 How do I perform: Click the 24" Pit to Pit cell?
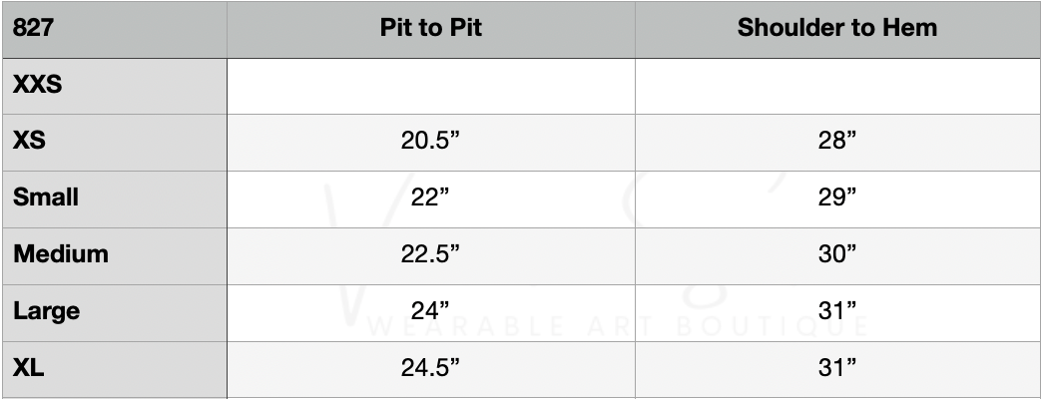431,311
